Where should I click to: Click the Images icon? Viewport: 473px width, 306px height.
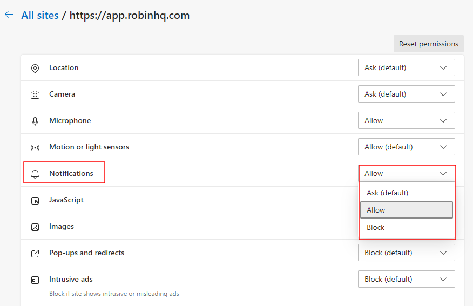35,227
